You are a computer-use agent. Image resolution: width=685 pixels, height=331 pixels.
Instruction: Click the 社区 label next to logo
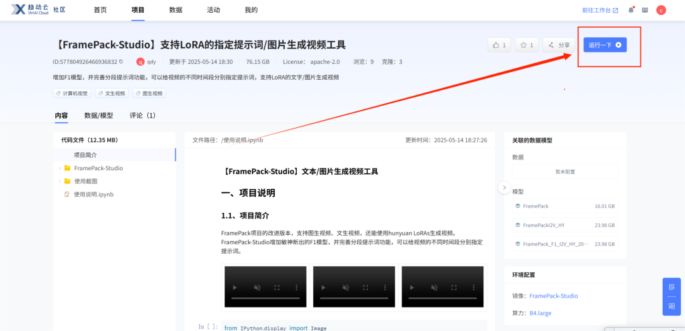(x=60, y=9)
